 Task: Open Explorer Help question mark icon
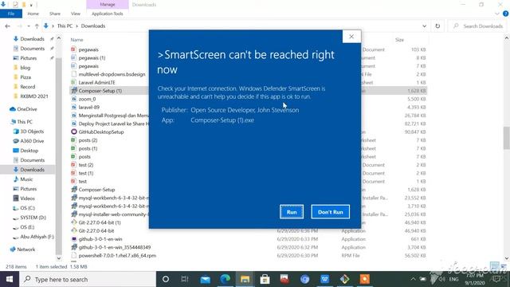[505, 14]
